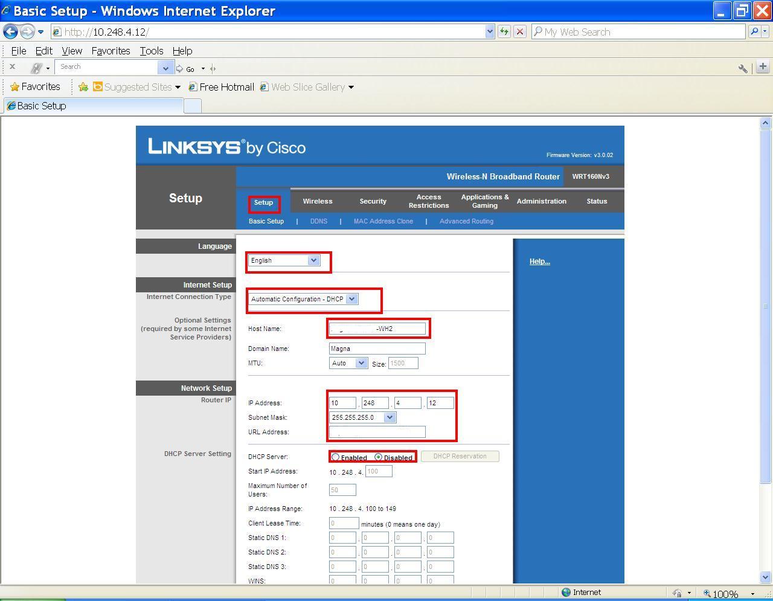The height and width of the screenshot is (601, 773).
Task: Click the zoom level magnifier icon
Action: (708, 594)
